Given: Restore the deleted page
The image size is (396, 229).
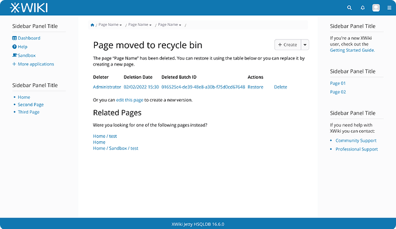Looking at the screenshot, I should (x=255, y=87).
